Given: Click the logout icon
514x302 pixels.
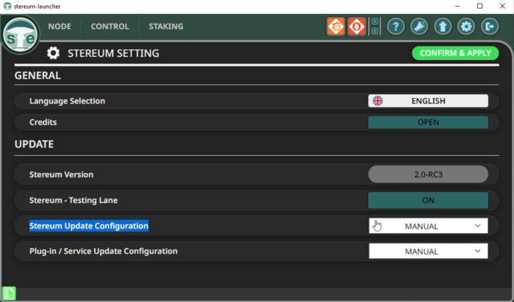Looking at the screenshot, I should 490,27.
